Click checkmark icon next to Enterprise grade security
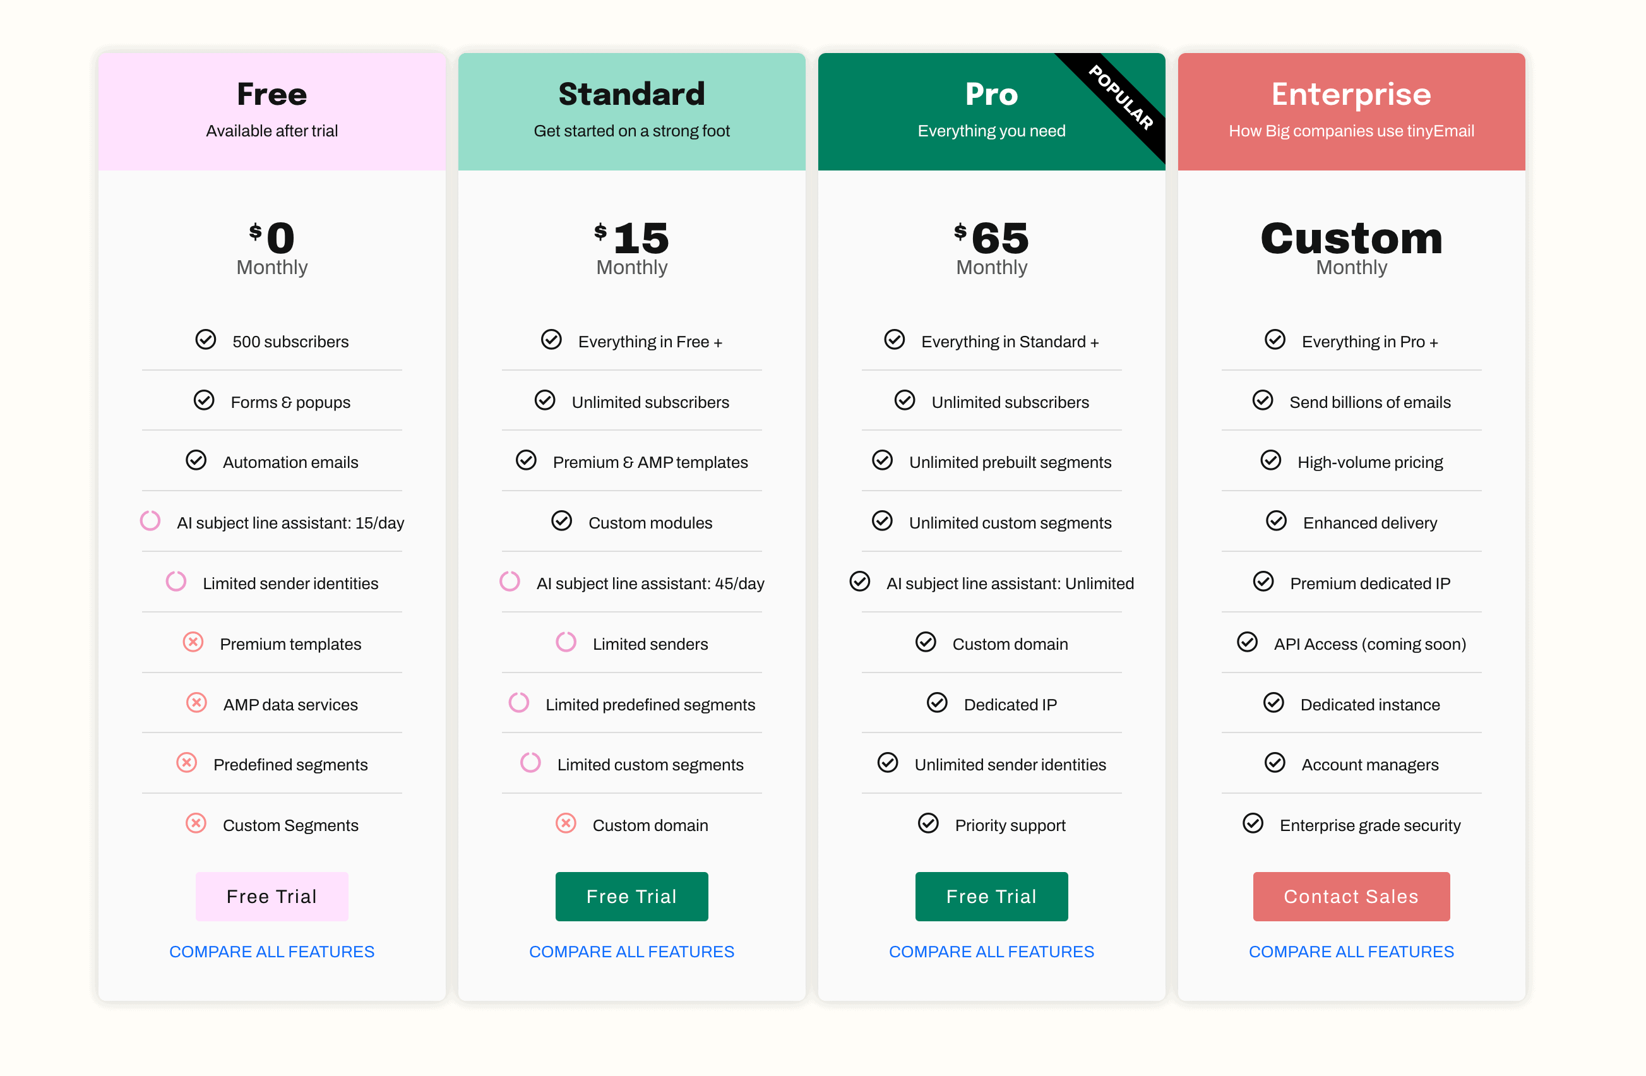The width and height of the screenshot is (1646, 1076). click(x=1253, y=823)
